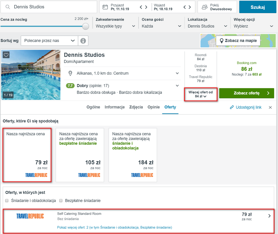Click the search magnifier icon

8,7
